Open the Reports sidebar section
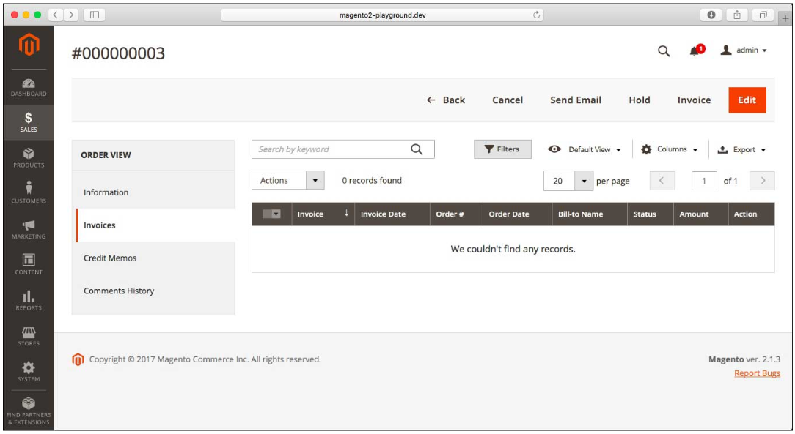 [x=30, y=300]
